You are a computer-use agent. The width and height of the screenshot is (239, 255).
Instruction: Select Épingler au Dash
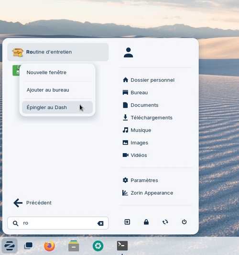(57, 107)
